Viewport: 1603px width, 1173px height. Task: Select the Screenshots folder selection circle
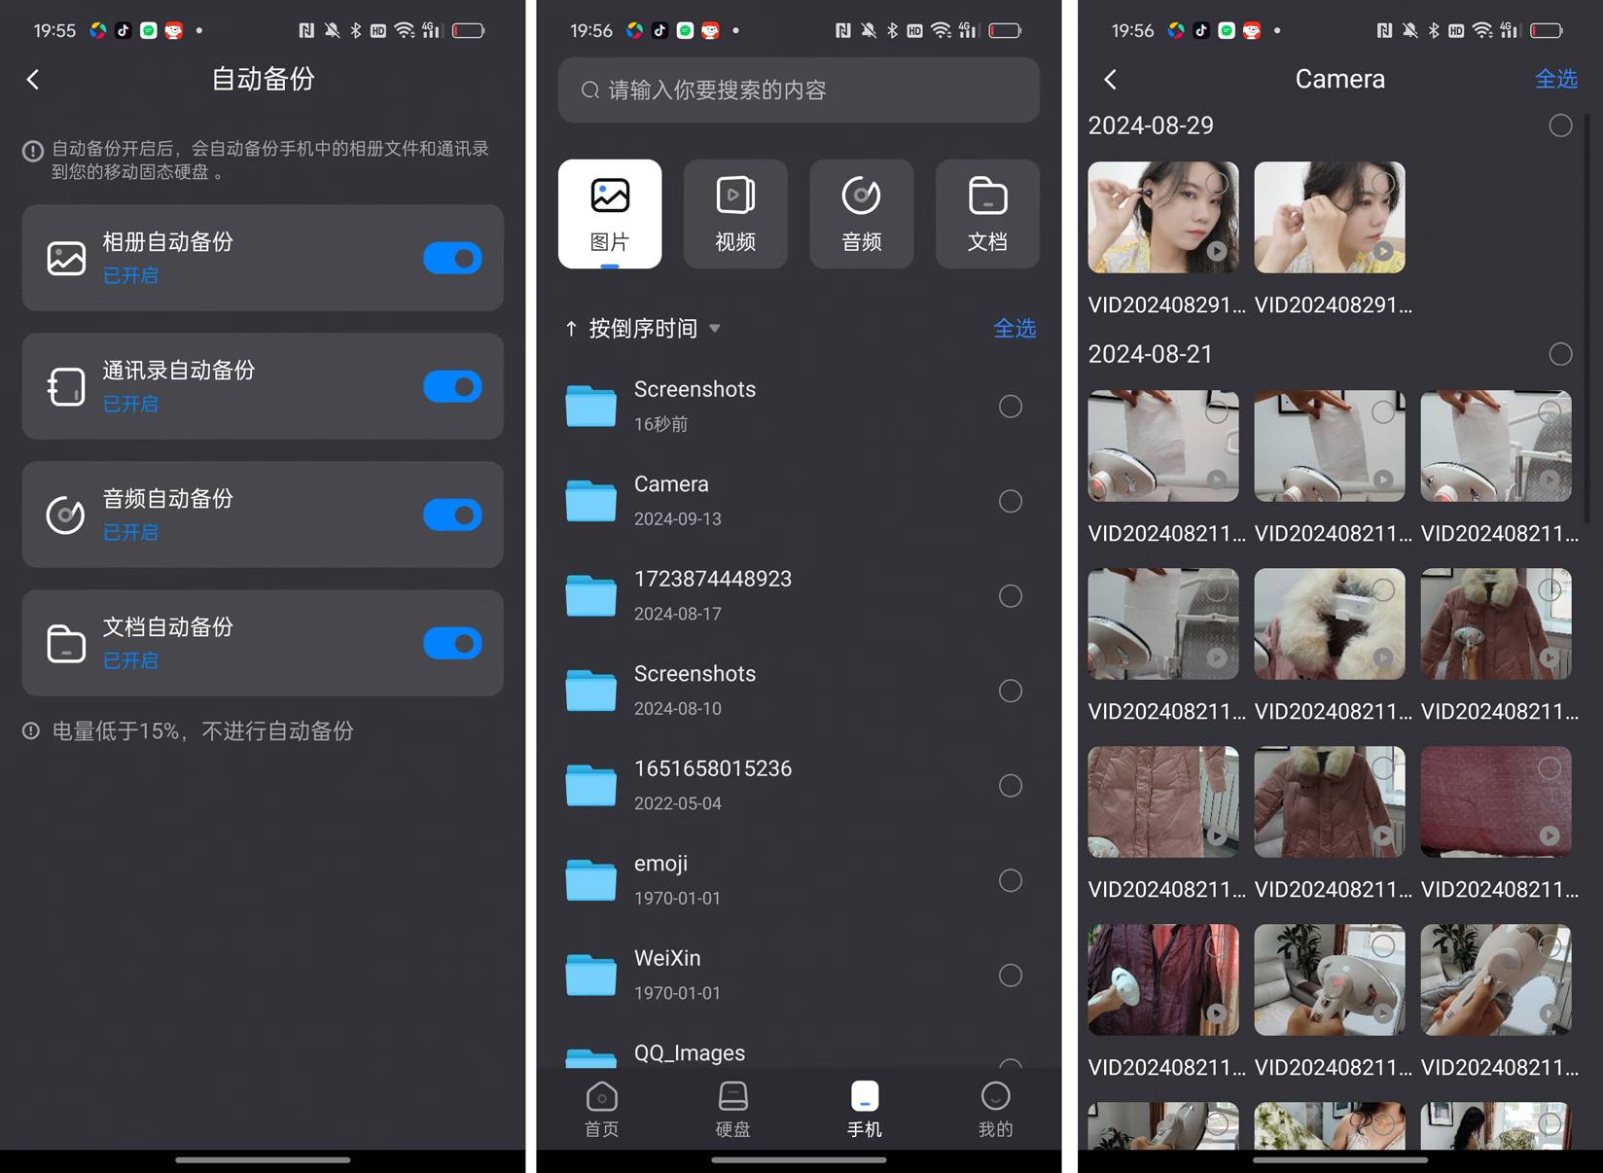click(x=1010, y=406)
